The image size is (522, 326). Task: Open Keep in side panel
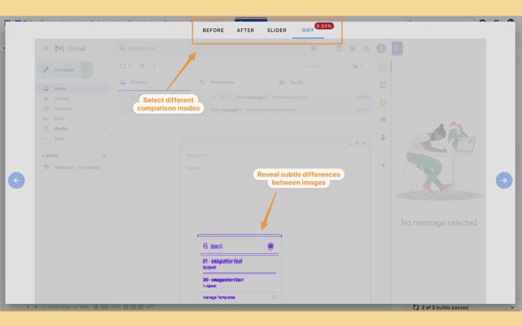click(x=383, y=102)
